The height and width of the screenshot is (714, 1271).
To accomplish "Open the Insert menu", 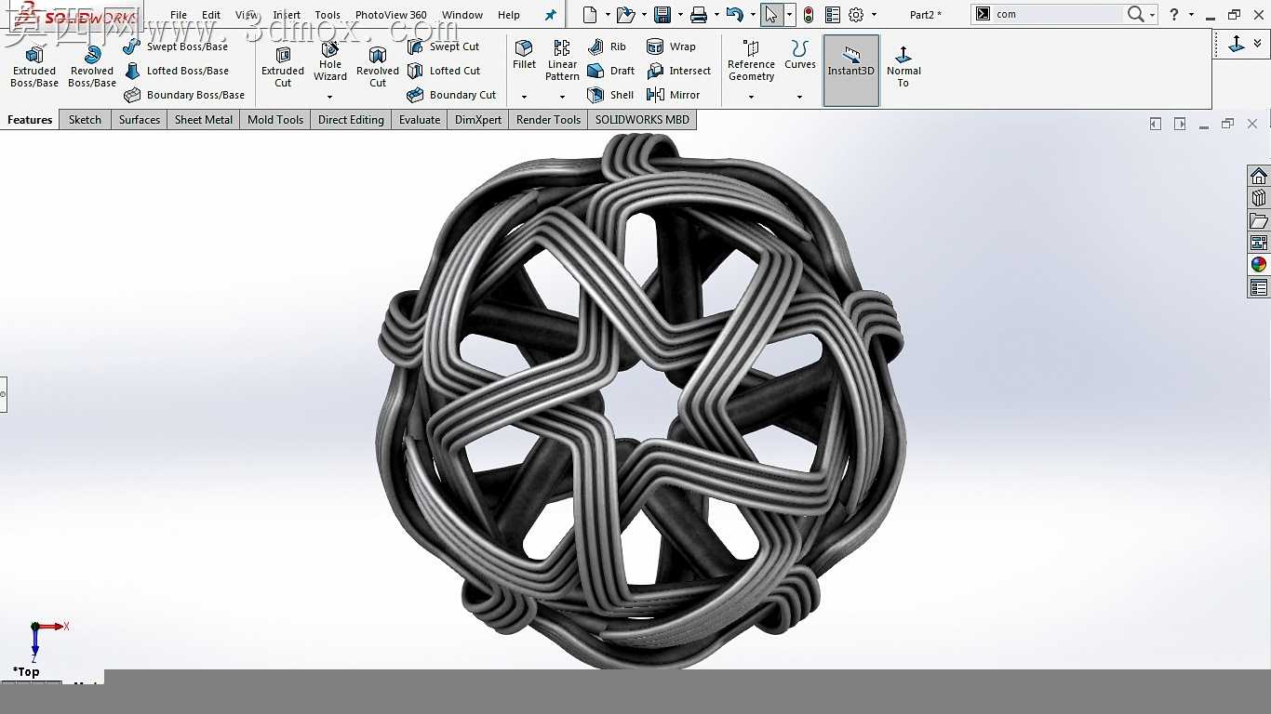I will click(x=287, y=15).
